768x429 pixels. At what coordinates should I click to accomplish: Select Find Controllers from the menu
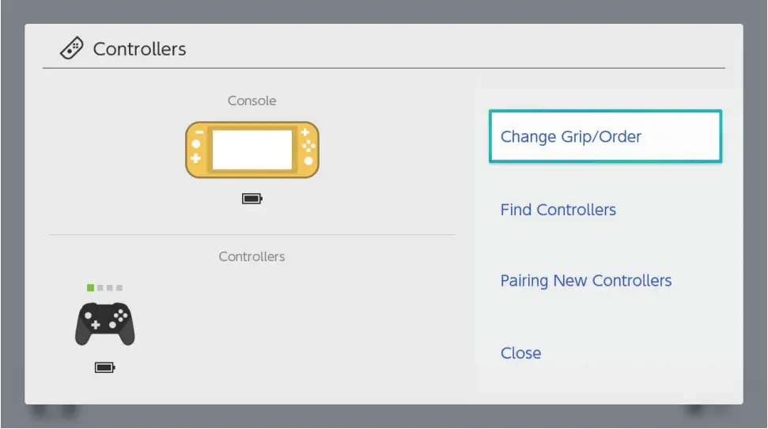coord(558,210)
